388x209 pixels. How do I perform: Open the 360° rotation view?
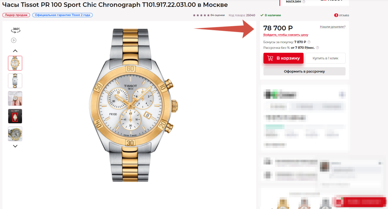tap(15, 30)
